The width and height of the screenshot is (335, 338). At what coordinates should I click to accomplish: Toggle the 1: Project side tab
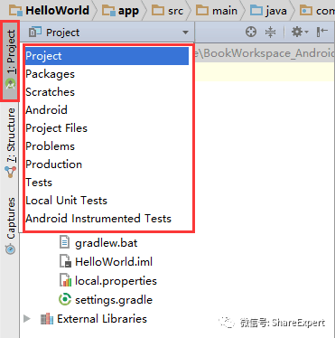click(x=10, y=61)
